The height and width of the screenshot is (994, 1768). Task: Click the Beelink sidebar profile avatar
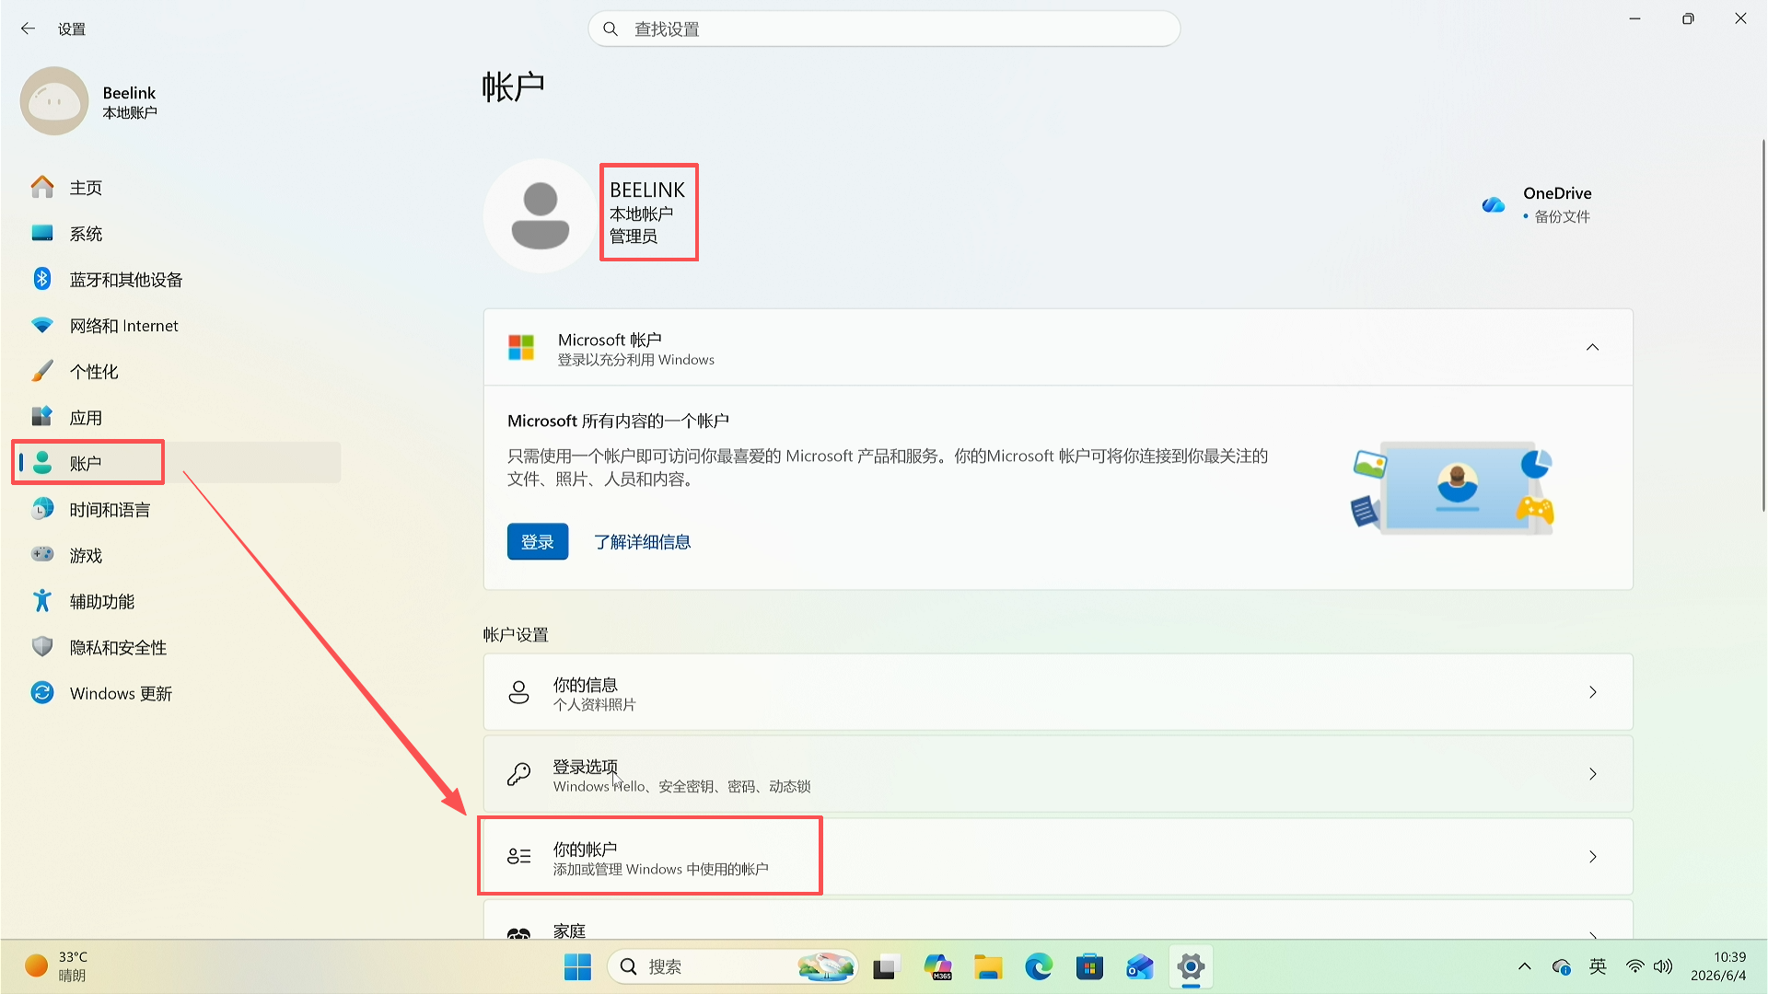(54, 101)
